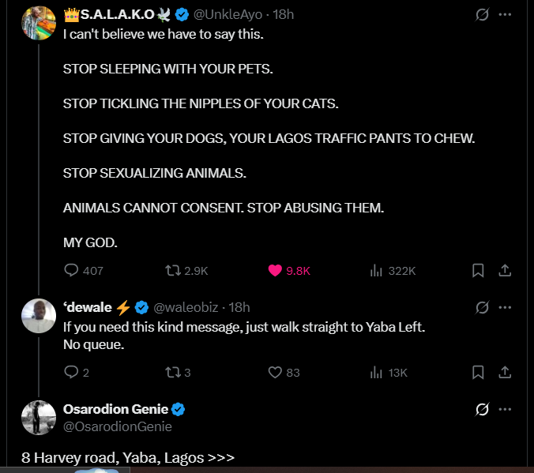Bookmark the S.A.L.A.K.O tweet
The height and width of the screenshot is (473, 534).
coord(478,270)
